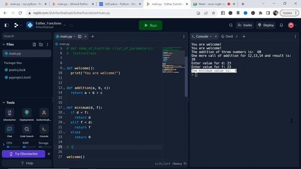Switch to the Shell tab
The image size is (301, 169).
click(x=227, y=37)
